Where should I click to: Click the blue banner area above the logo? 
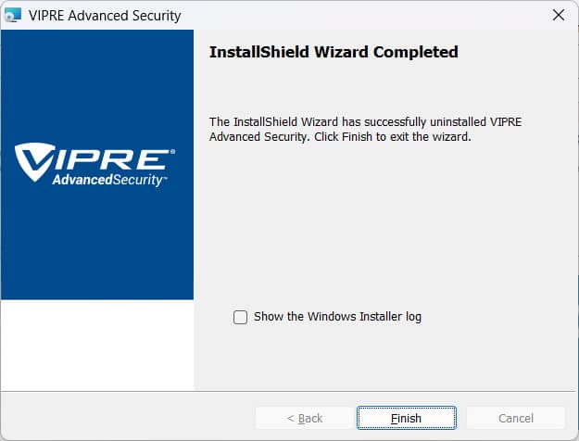97,85
